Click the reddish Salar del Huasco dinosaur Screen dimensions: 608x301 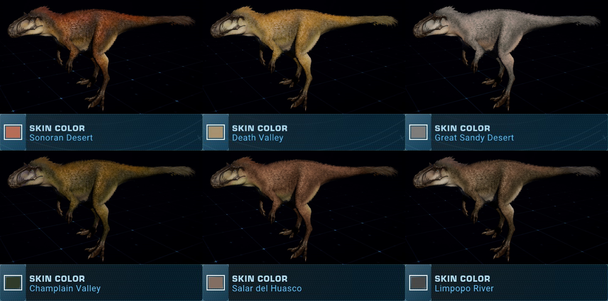pos(303,208)
